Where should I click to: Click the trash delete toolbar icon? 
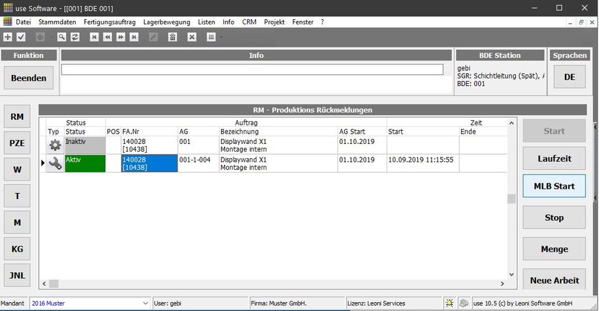click(173, 37)
